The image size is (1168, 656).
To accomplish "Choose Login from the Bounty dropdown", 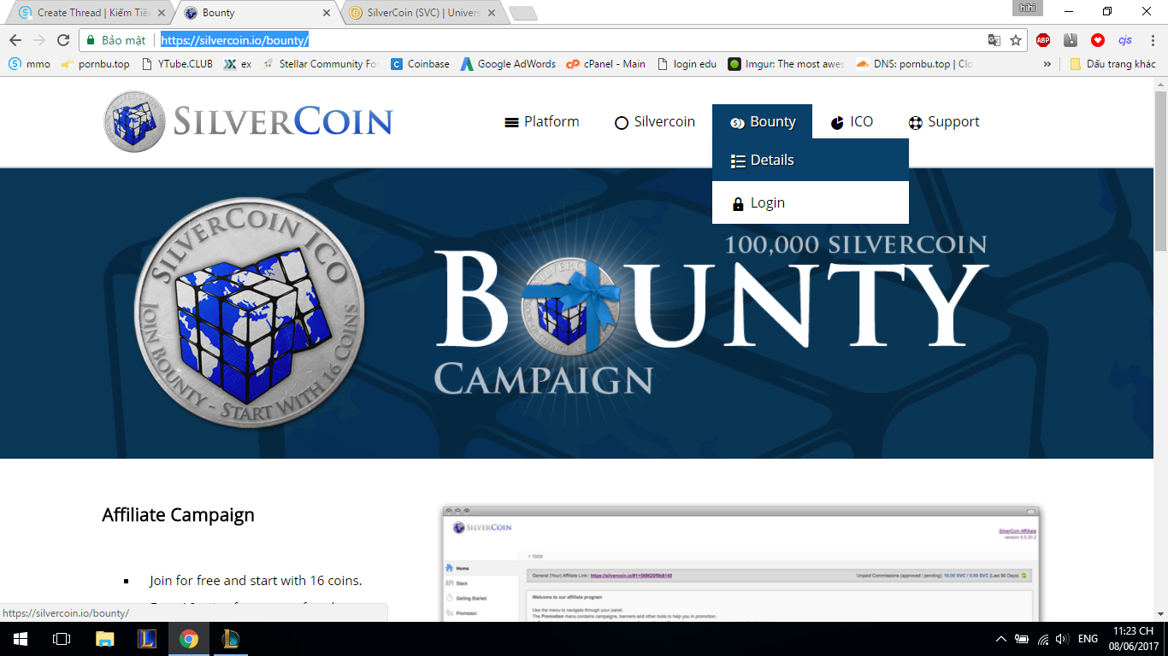I will (x=811, y=202).
